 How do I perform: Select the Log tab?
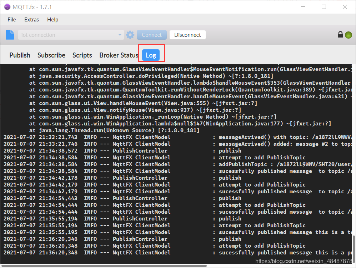click(x=151, y=55)
